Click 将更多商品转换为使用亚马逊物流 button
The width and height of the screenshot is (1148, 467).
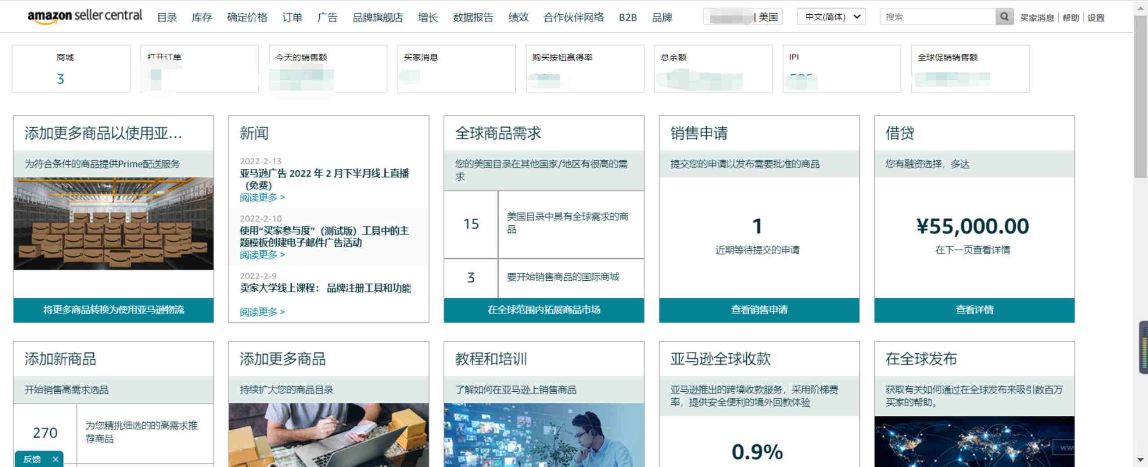click(x=113, y=310)
